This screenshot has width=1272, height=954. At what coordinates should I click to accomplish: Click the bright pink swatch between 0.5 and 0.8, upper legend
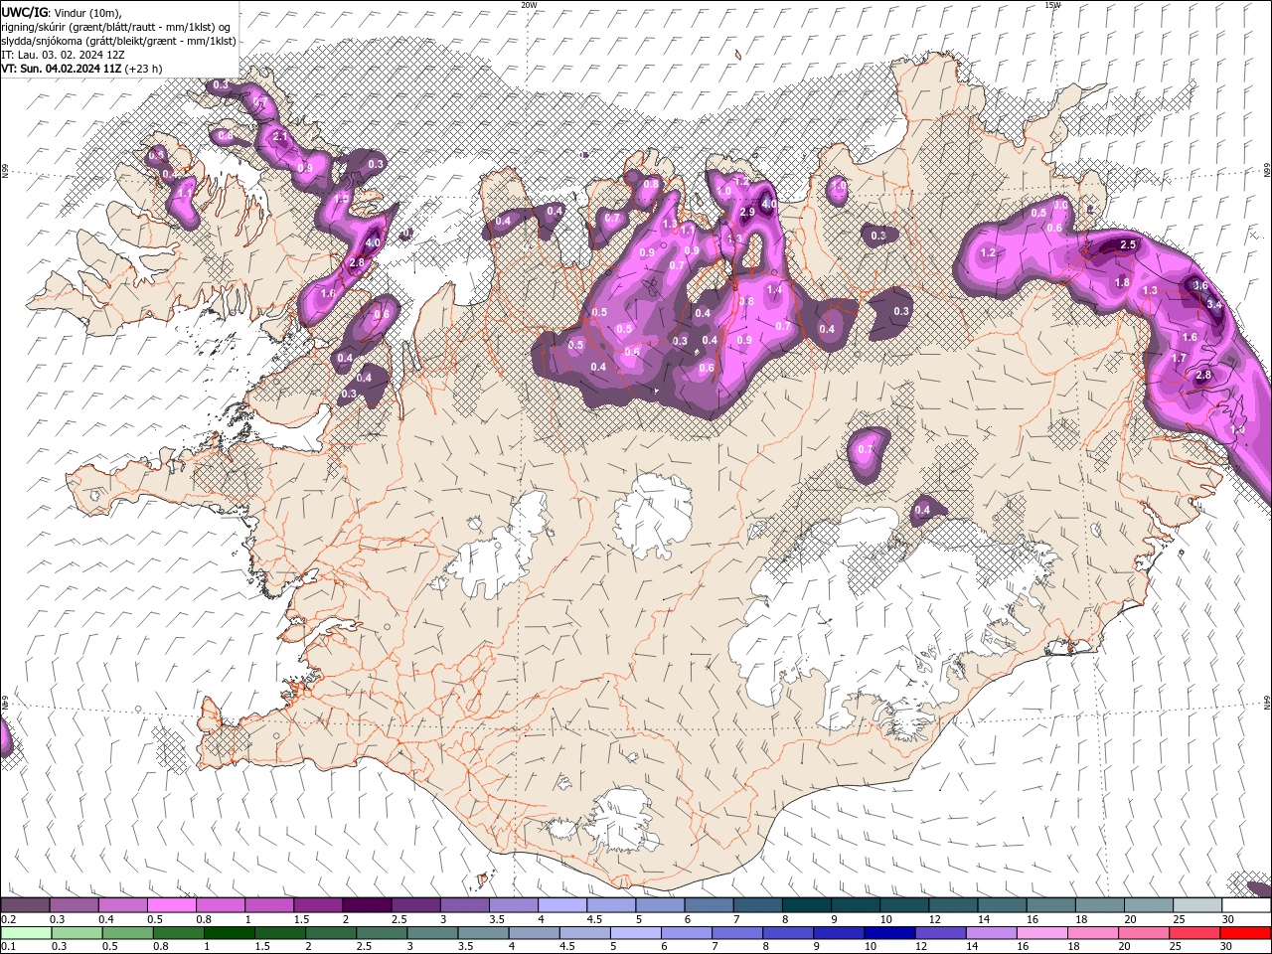pos(171,905)
